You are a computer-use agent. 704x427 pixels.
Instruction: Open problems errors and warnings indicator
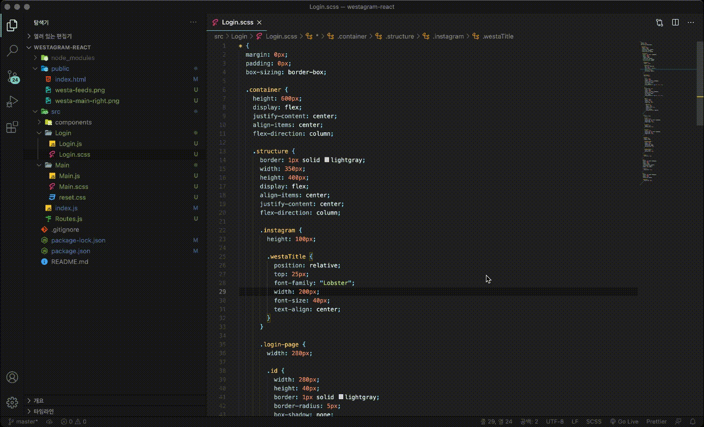(x=74, y=422)
